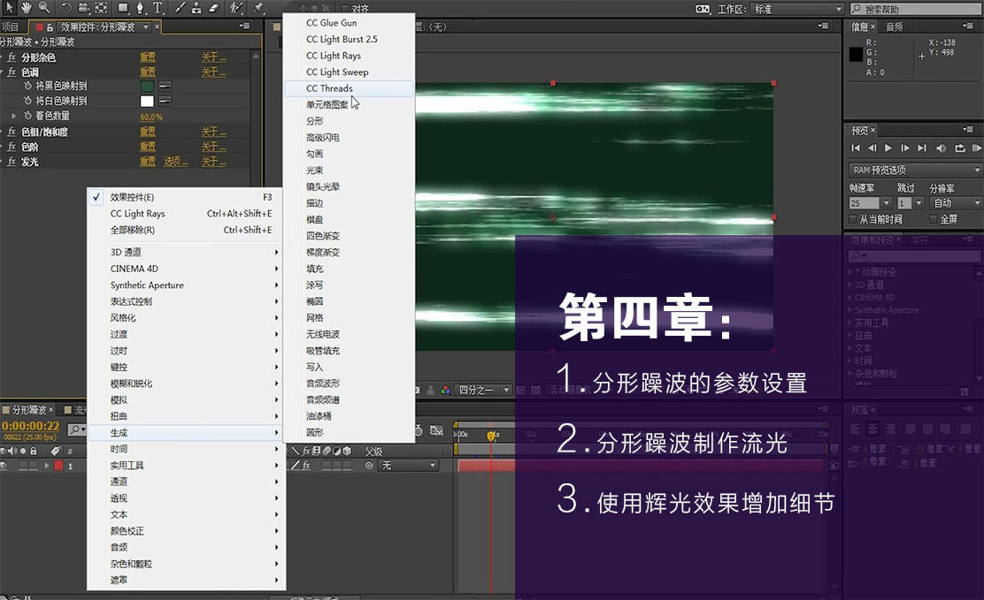
Task: Jump to first frame in Preview panel
Action: (856, 148)
